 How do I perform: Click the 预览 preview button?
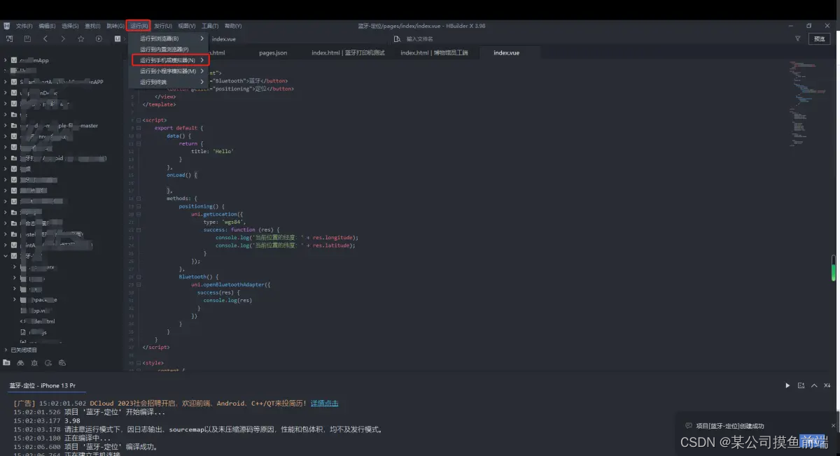coord(820,39)
